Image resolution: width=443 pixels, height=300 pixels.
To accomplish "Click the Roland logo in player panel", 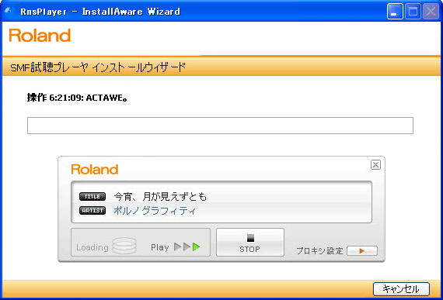I will click(95, 169).
